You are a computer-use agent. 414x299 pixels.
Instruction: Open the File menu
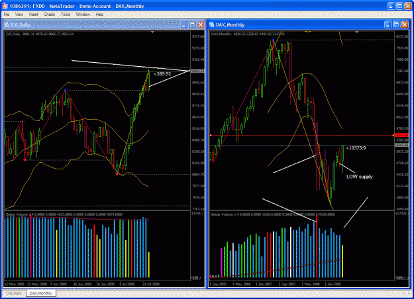pyautogui.click(x=7, y=15)
